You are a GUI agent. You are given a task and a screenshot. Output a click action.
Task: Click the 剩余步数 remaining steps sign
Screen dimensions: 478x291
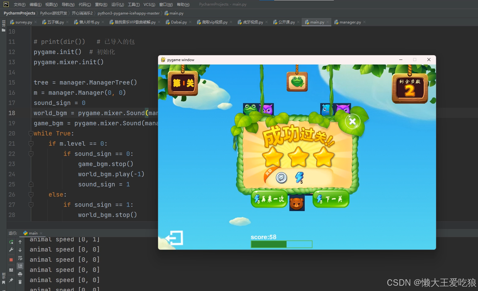pyautogui.click(x=410, y=89)
